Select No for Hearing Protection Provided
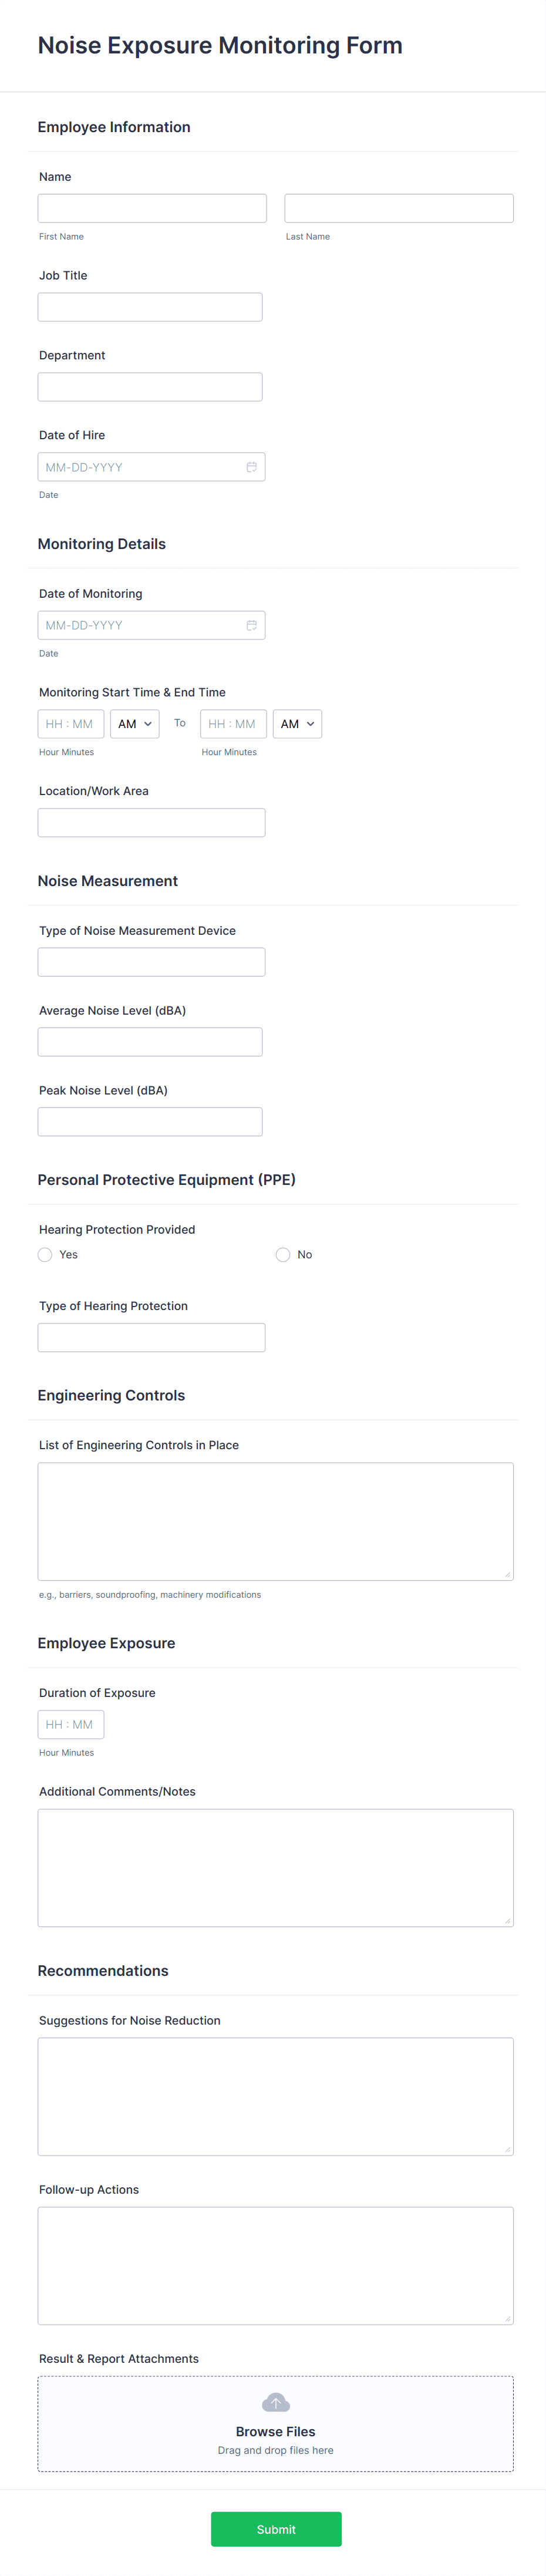 tap(282, 1254)
